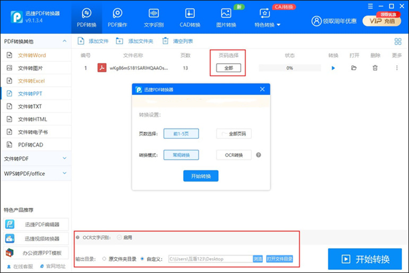Image resolution: width=409 pixels, height=273 pixels.
Task: Click the 清空列表 trash button
Action: coord(177,41)
